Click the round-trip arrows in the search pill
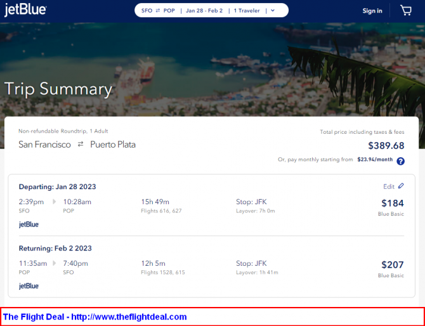 point(158,11)
